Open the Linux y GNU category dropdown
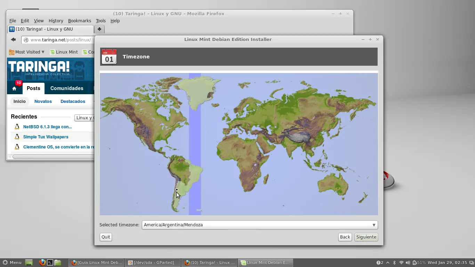 tap(84, 118)
